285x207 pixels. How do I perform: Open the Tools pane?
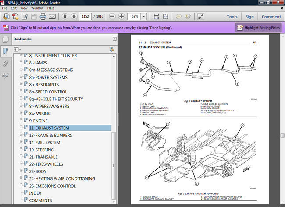pyautogui.click(x=232, y=17)
